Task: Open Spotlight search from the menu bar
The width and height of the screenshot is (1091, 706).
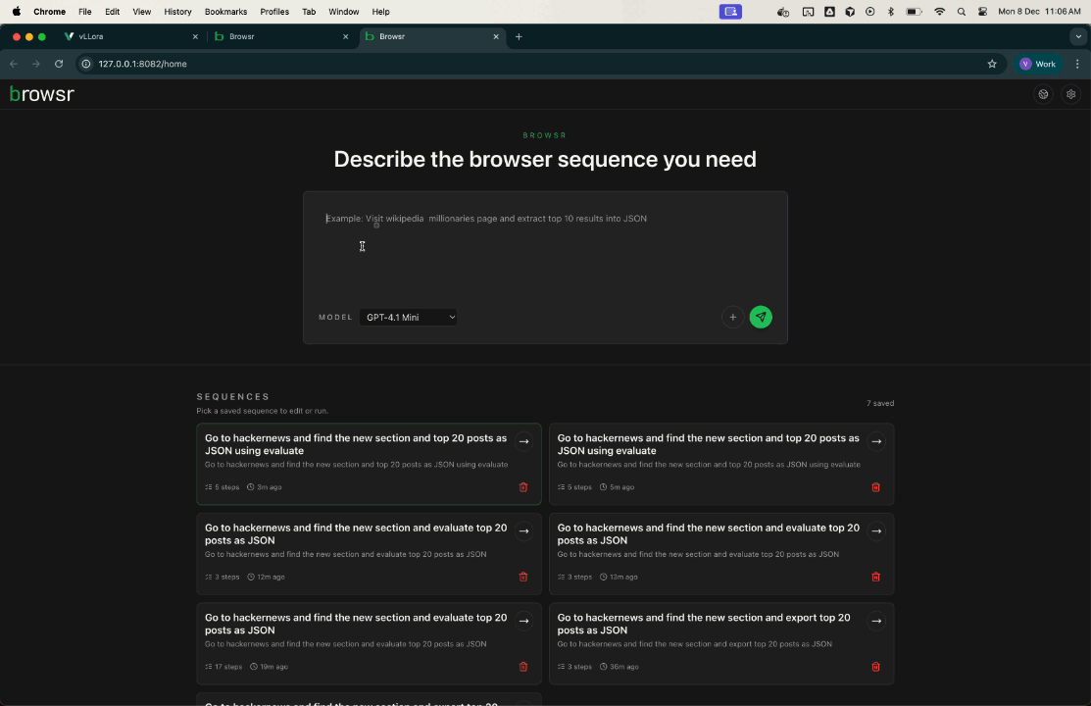Action: (962, 12)
